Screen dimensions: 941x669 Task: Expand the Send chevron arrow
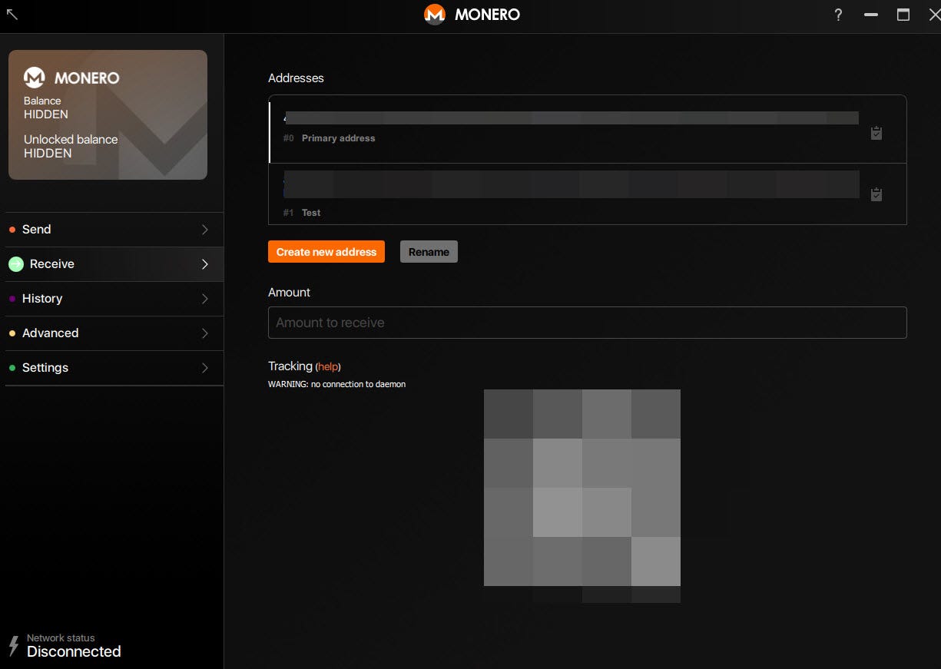tap(205, 230)
